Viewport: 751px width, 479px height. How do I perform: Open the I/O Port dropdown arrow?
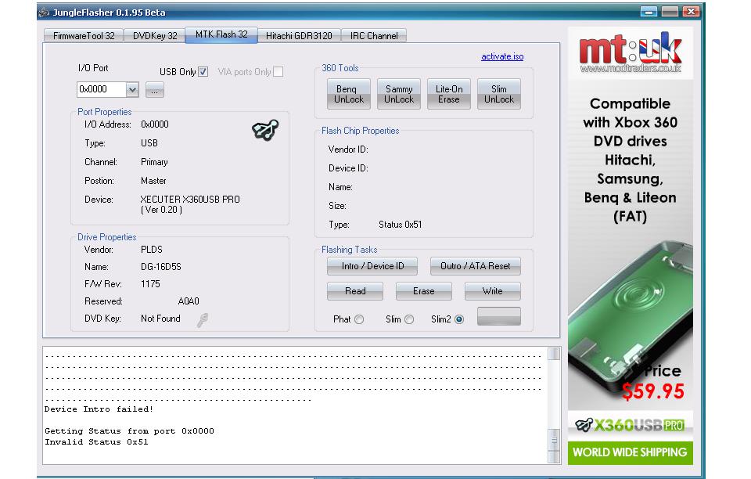[132, 89]
